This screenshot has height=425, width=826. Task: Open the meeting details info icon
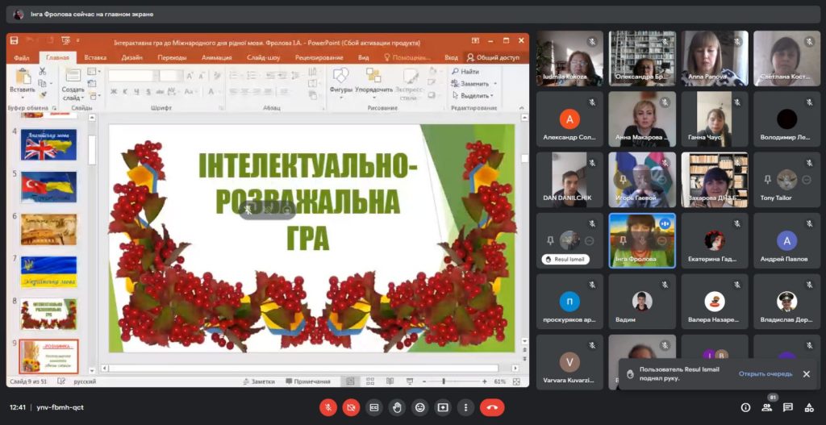[745, 407]
